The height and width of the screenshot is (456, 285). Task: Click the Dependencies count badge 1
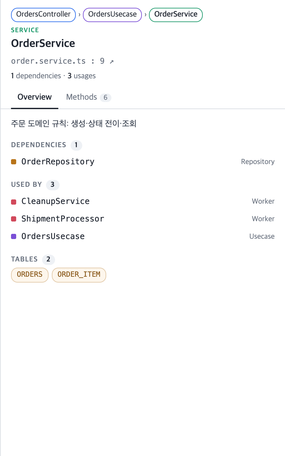coord(76,145)
